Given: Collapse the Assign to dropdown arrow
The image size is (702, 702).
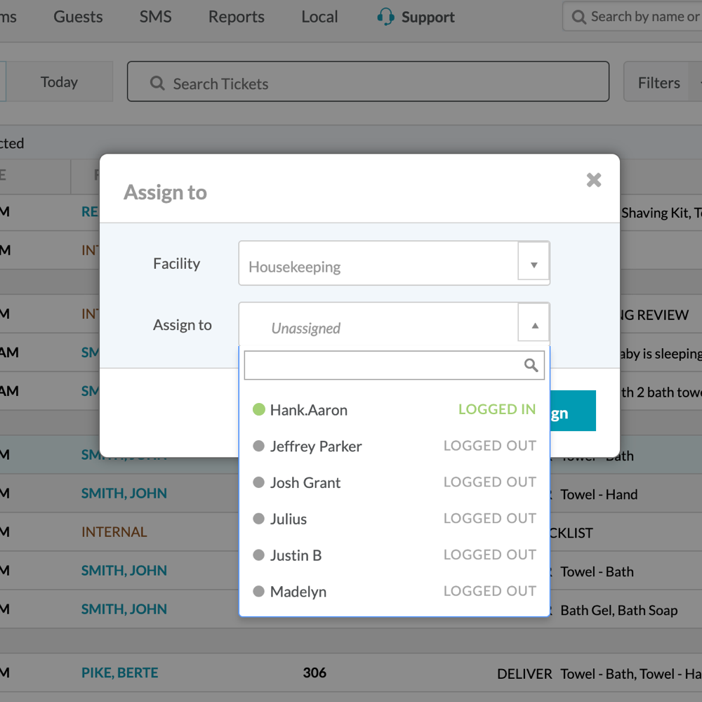Looking at the screenshot, I should [x=534, y=325].
